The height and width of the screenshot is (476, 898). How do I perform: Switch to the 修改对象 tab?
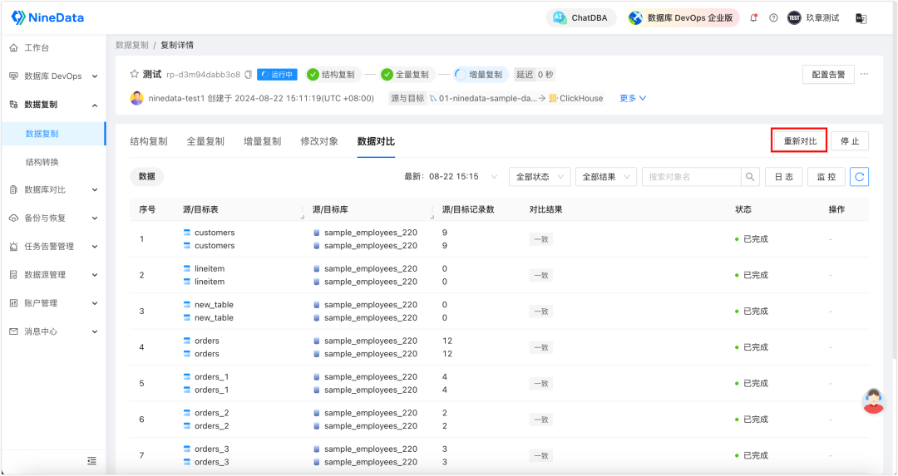pos(319,141)
